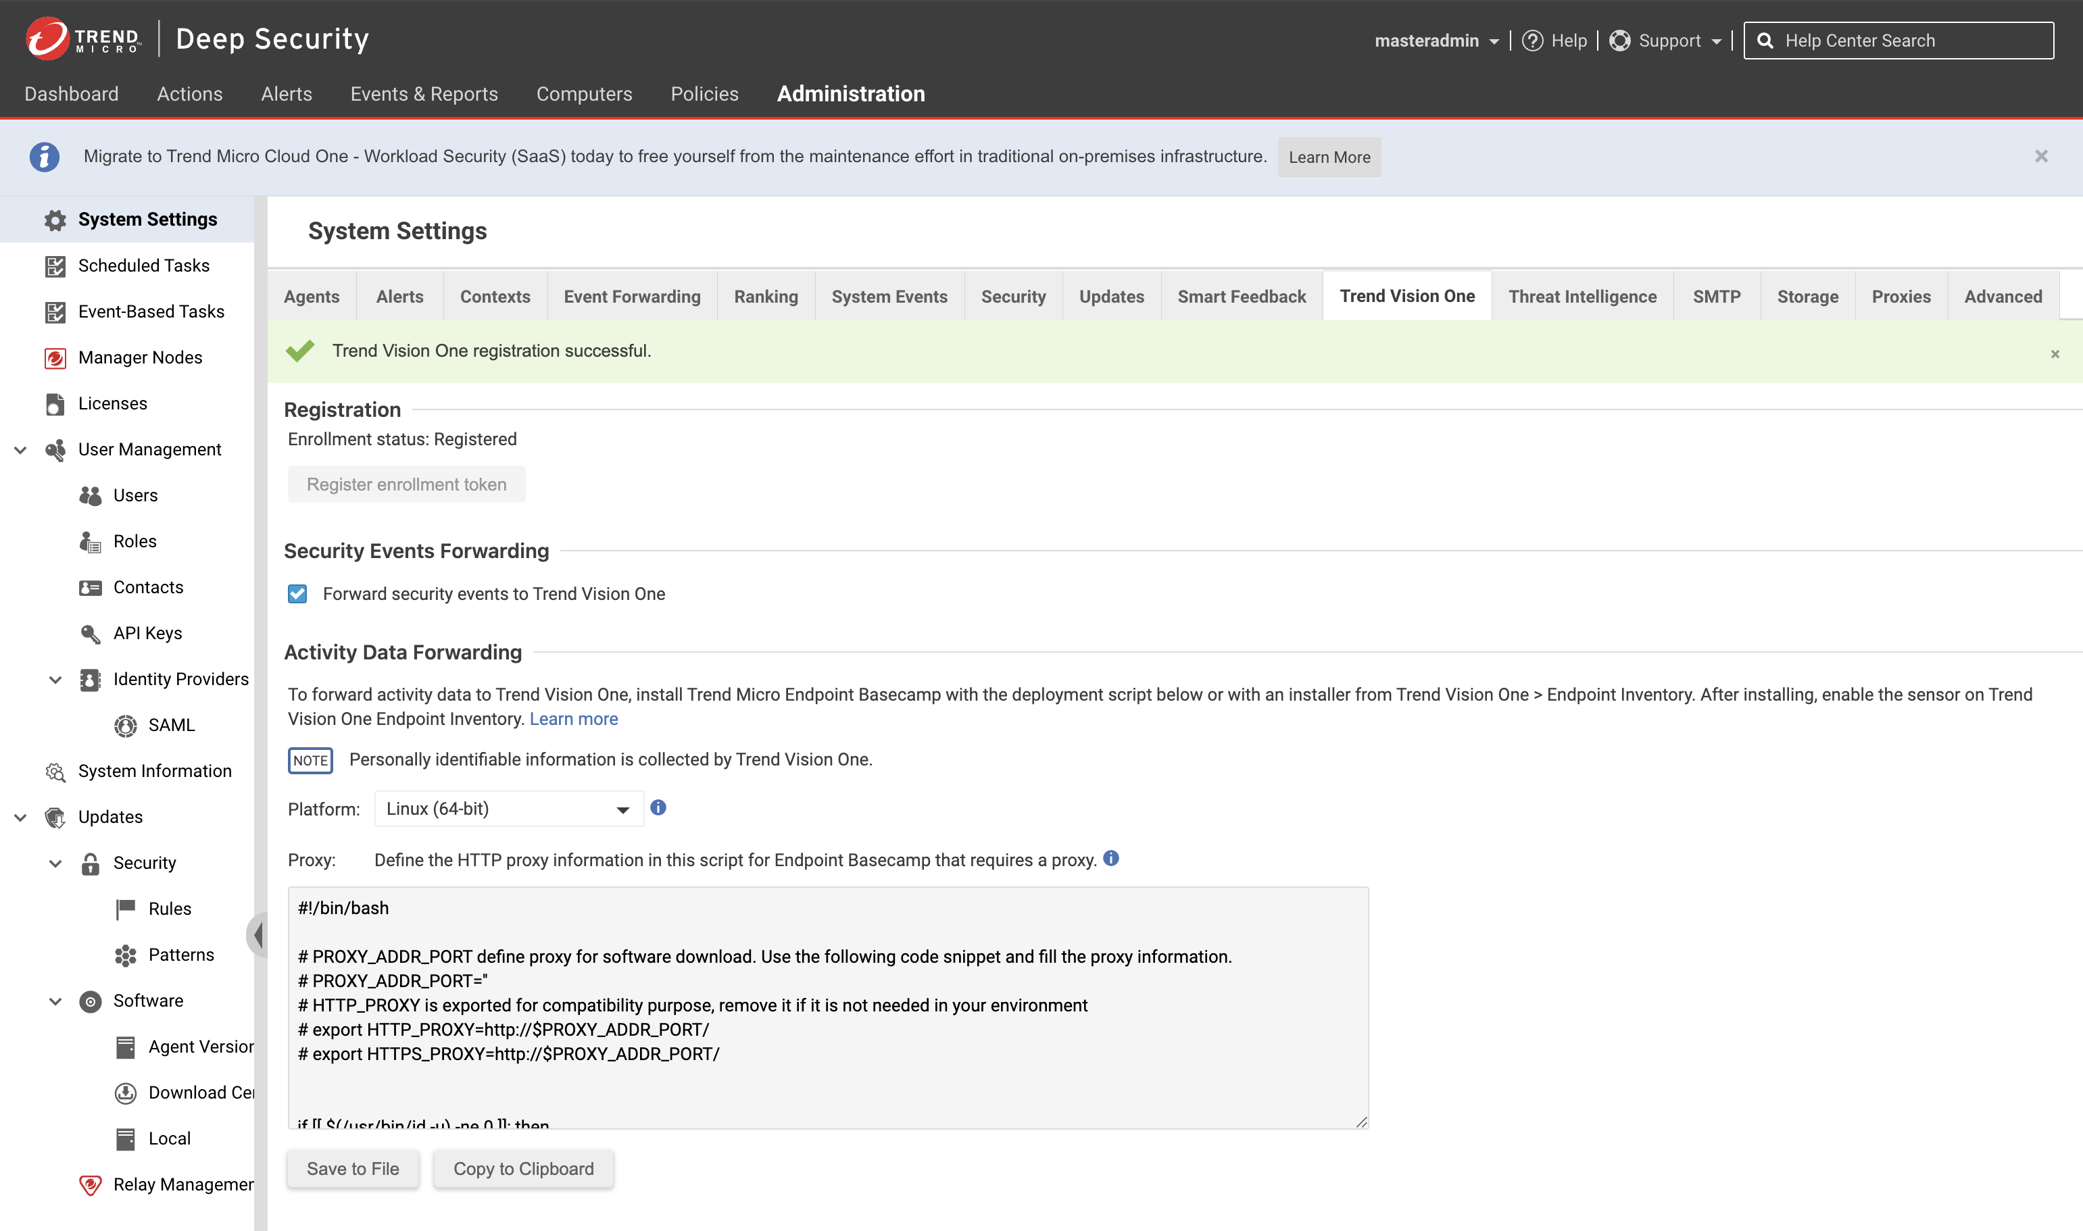Viewport: 2083px width, 1231px height.
Task: Open the Platform dropdown
Action: tap(508, 809)
